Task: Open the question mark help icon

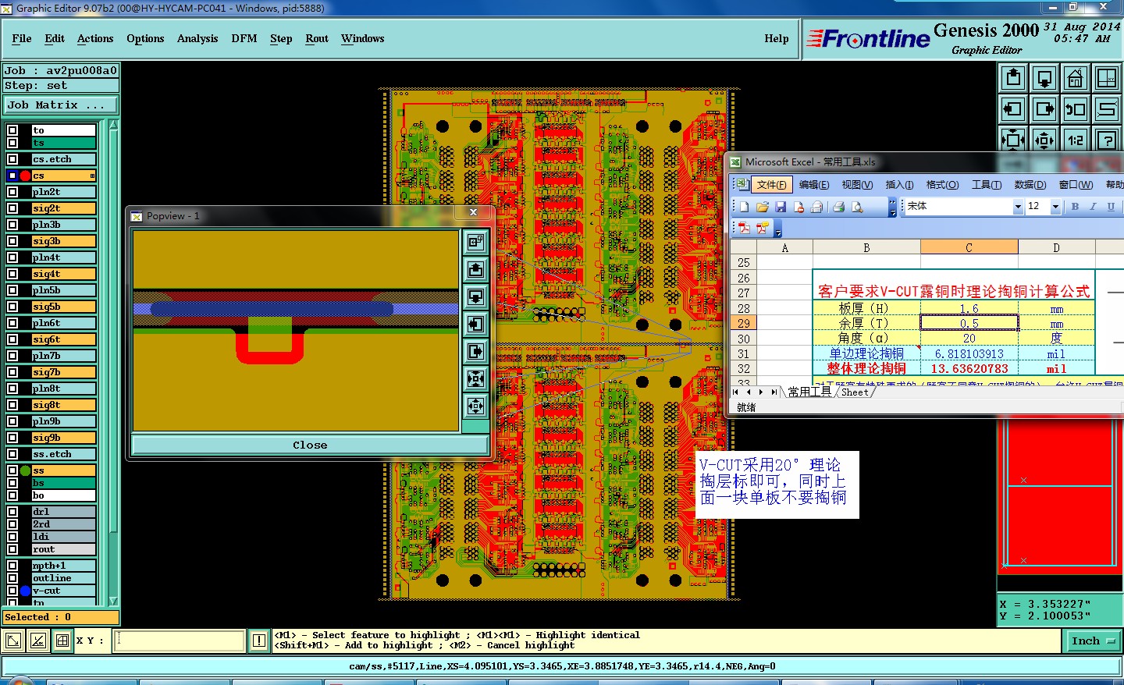Action: [x=1107, y=140]
